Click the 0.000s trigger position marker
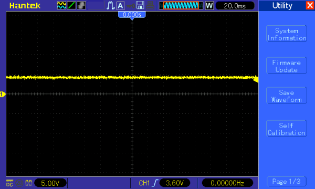Image resolution: width=315 pixels, height=189 pixels. point(132,15)
